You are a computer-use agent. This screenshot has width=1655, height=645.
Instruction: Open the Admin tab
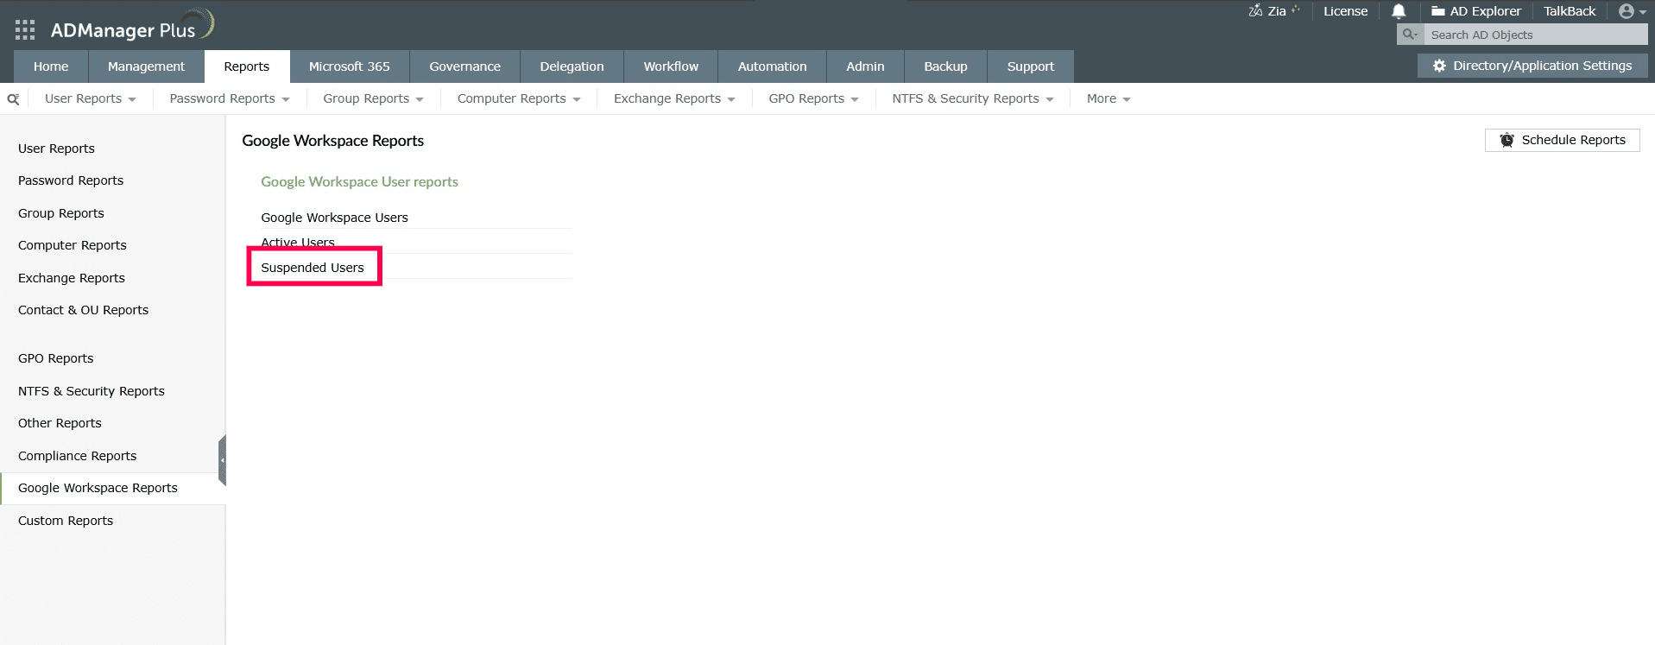(865, 66)
